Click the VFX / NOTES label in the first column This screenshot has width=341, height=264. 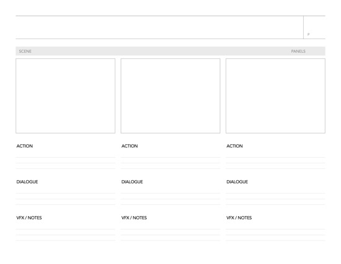click(x=29, y=217)
